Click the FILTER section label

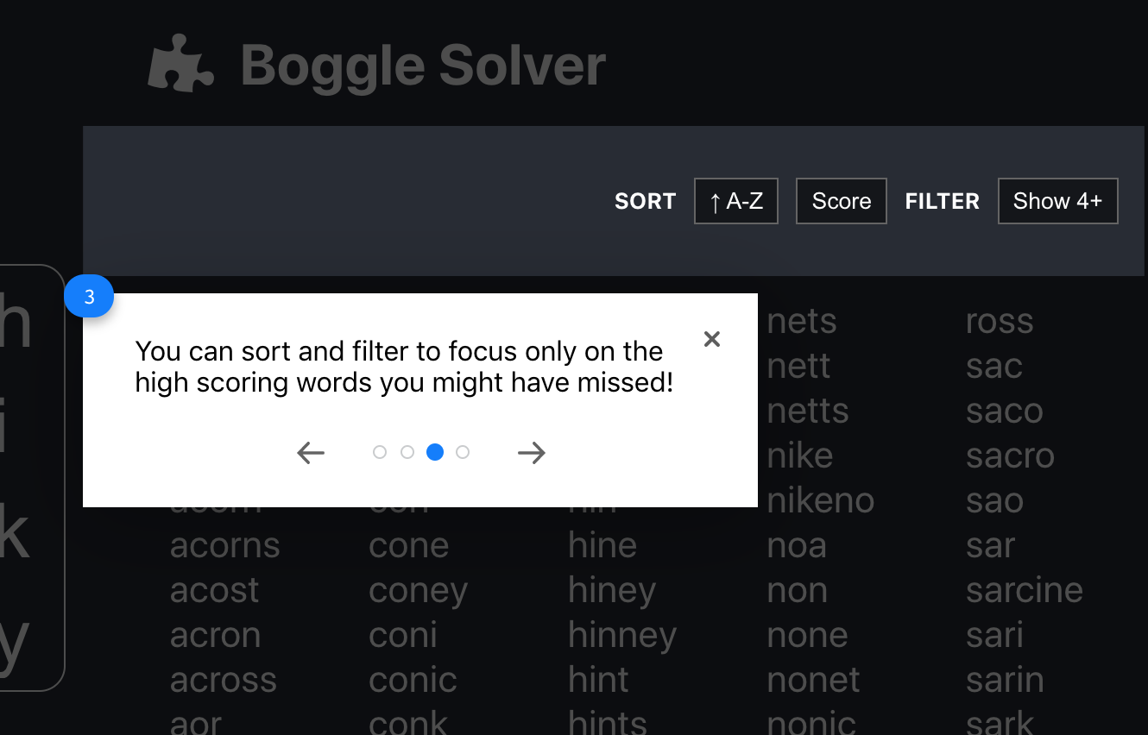click(942, 201)
